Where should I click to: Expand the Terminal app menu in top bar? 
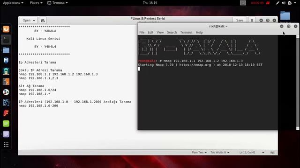tap(58, 3)
